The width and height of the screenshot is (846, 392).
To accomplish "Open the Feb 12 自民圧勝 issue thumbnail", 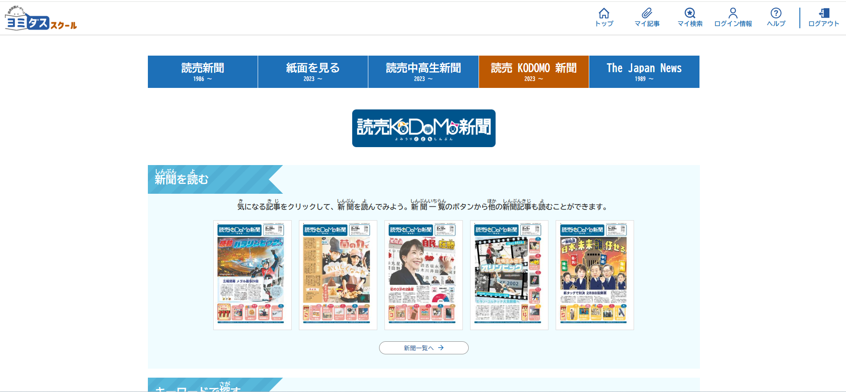I will pyautogui.click(x=423, y=275).
